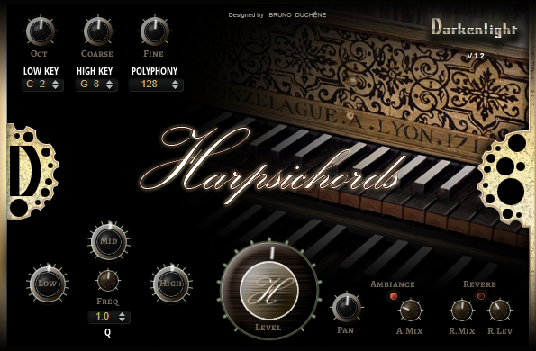The width and height of the screenshot is (536, 351).
Task: Click the Coarse tuning knob
Action: click(98, 31)
